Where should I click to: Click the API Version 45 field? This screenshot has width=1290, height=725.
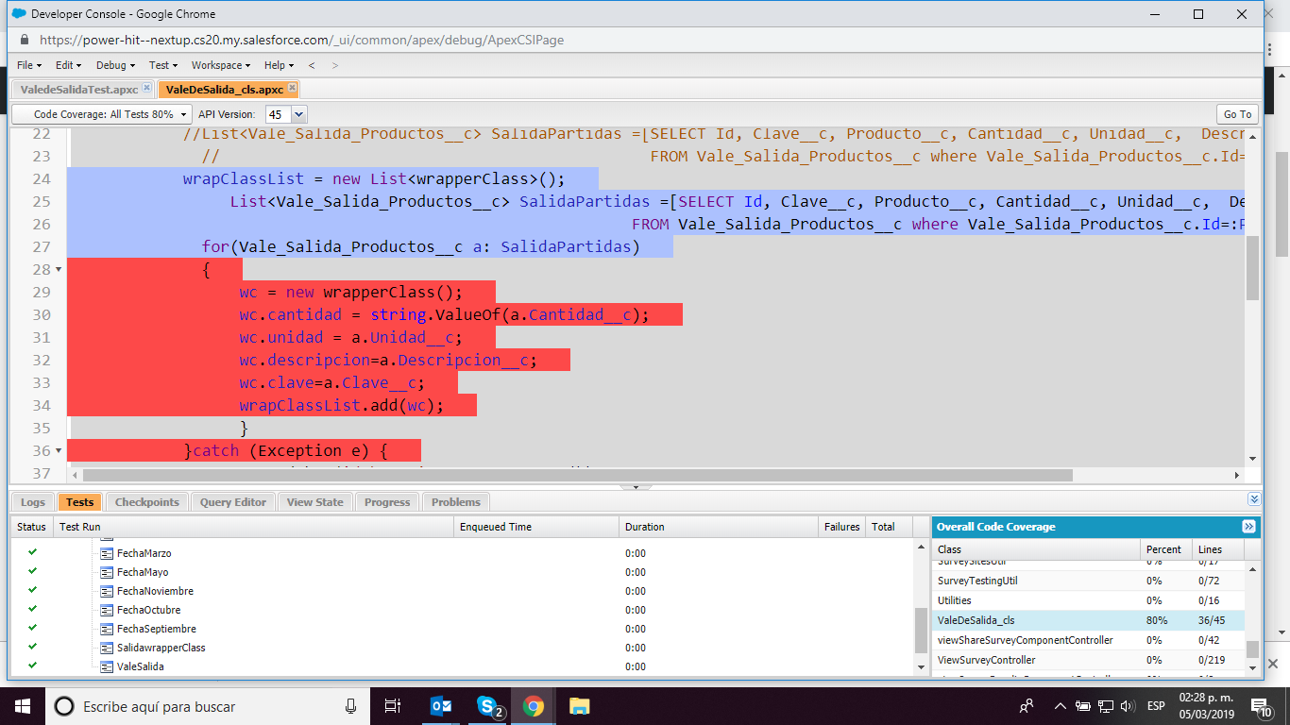[278, 114]
